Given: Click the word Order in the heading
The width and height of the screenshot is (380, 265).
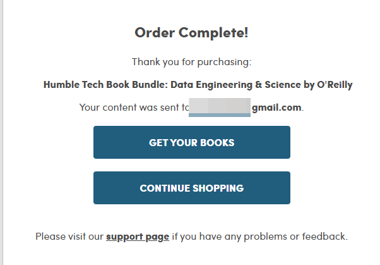Looking at the screenshot, I should click(154, 33).
